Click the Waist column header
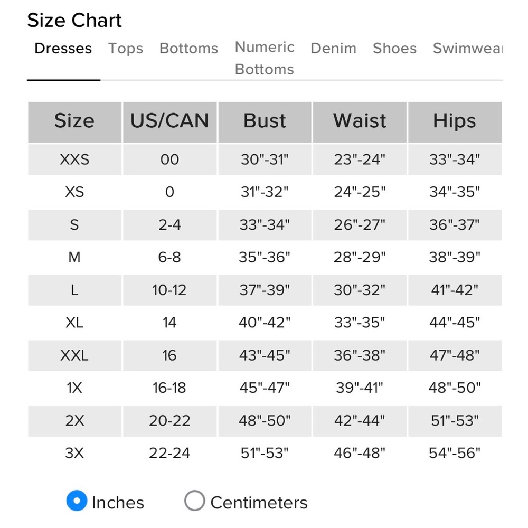The width and height of the screenshot is (528, 528). (360, 122)
